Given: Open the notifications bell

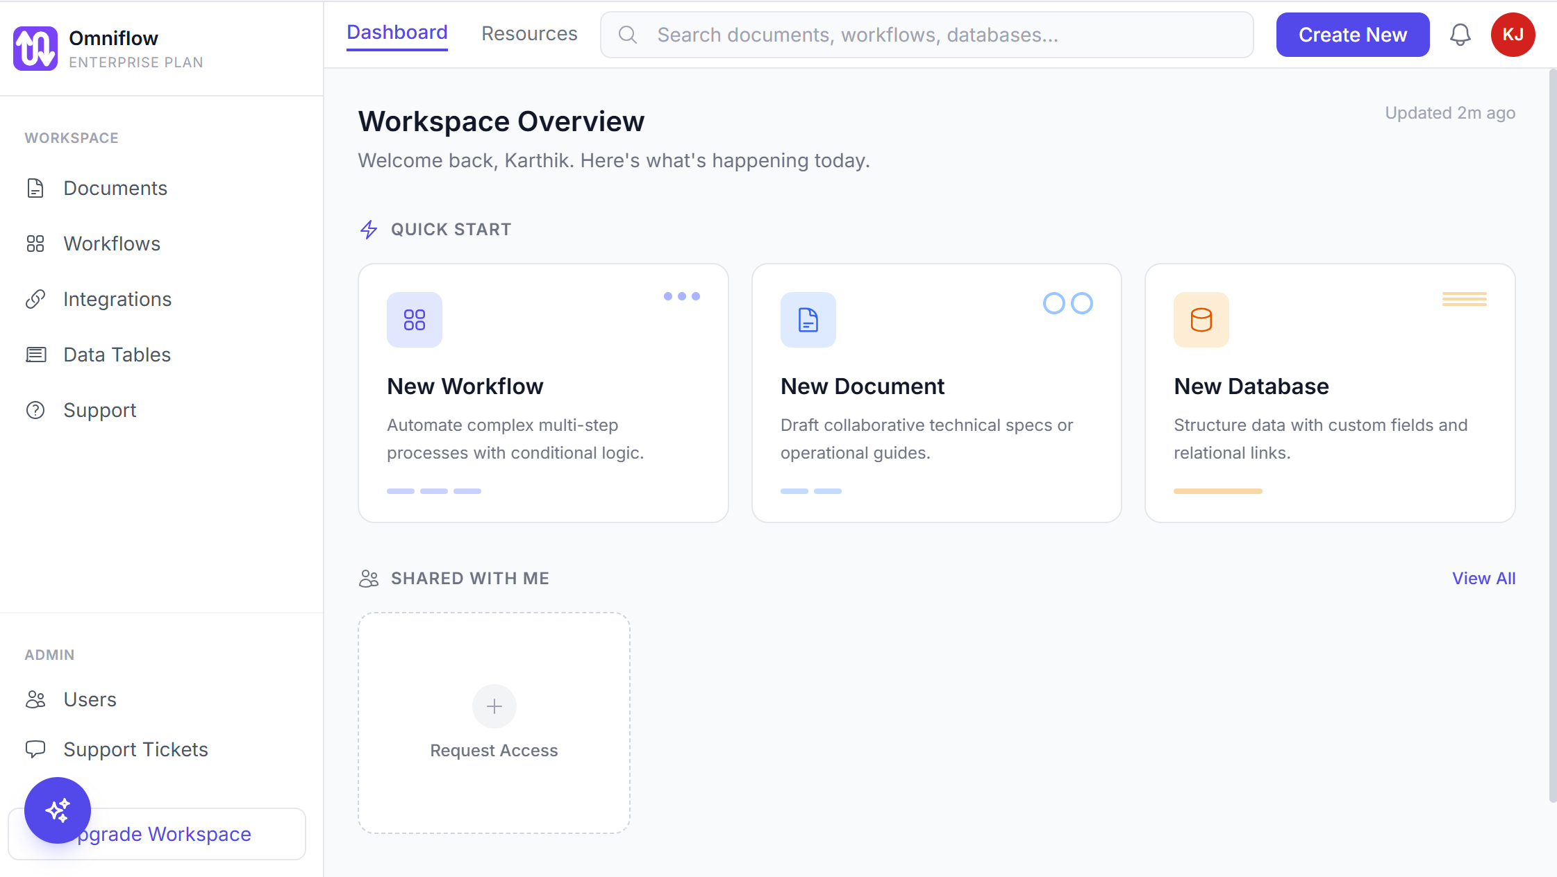Looking at the screenshot, I should click(x=1460, y=35).
